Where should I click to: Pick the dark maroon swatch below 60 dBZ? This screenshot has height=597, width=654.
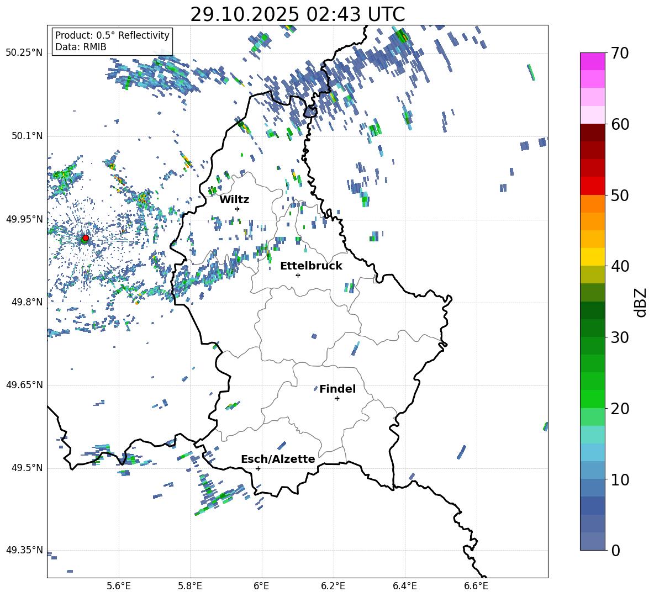tap(593, 132)
